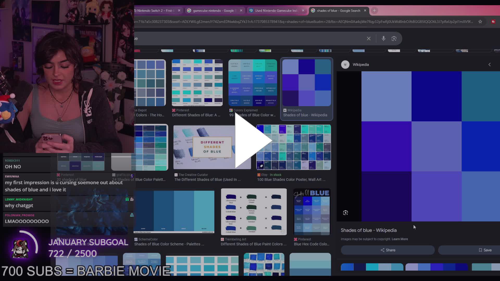Collapse the image preview panel chevron
The image size is (500, 281).
(489, 65)
